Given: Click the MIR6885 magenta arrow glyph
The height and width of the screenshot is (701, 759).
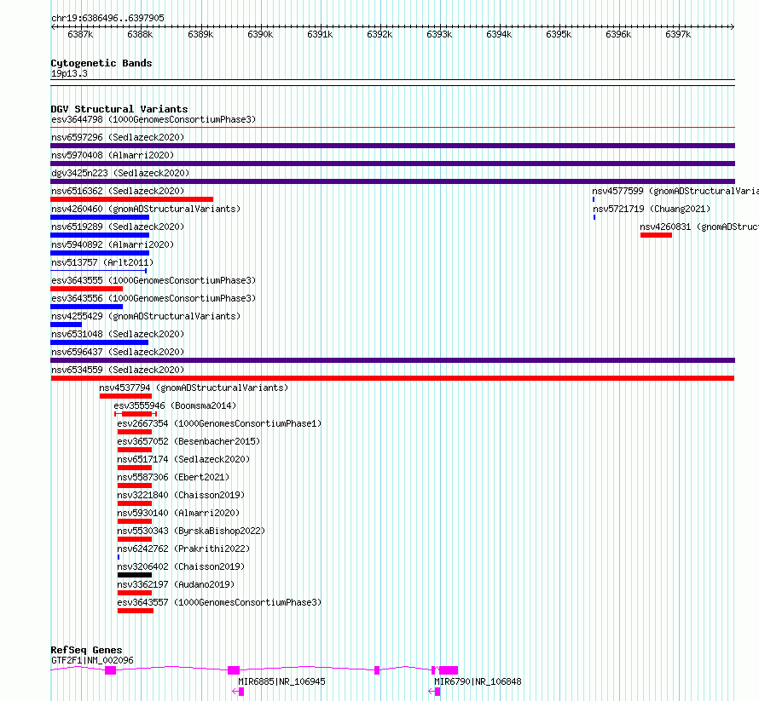Looking at the screenshot, I should [x=238, y=692].
